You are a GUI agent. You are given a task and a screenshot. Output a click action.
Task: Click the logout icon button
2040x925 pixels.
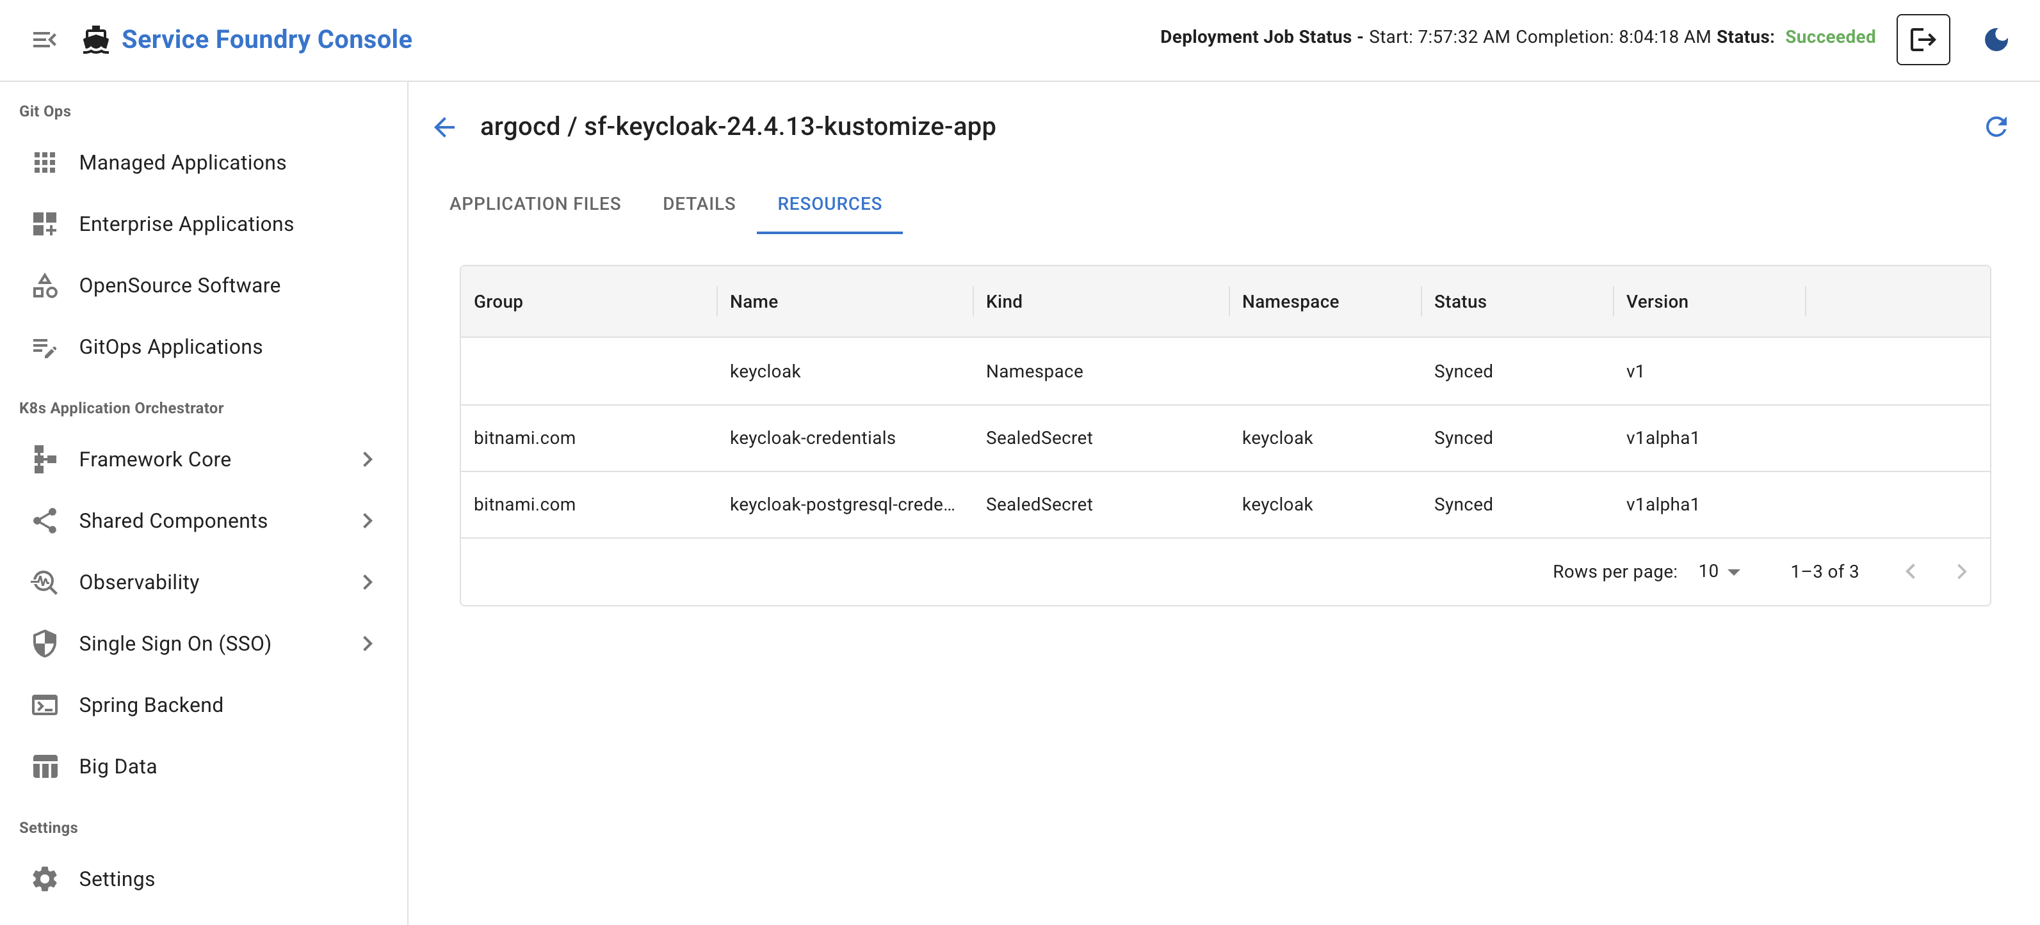coord(1923,40)
